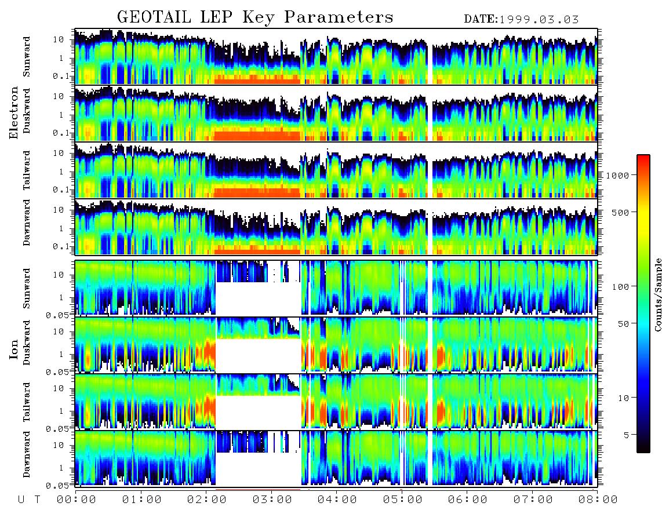The width and height of the screenshot is (662, 510).
Task: Click the 'GEOTAIL LEP Key Parameters' title
Action: click(x=255, y=17)
